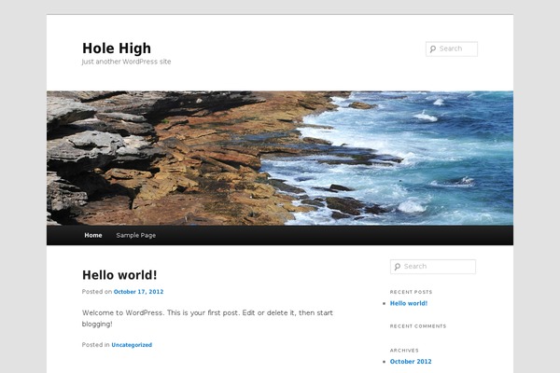Viewport: 560px width, 373px height.
Task: Click the Recent Posts heading
Action: [411, 292]
